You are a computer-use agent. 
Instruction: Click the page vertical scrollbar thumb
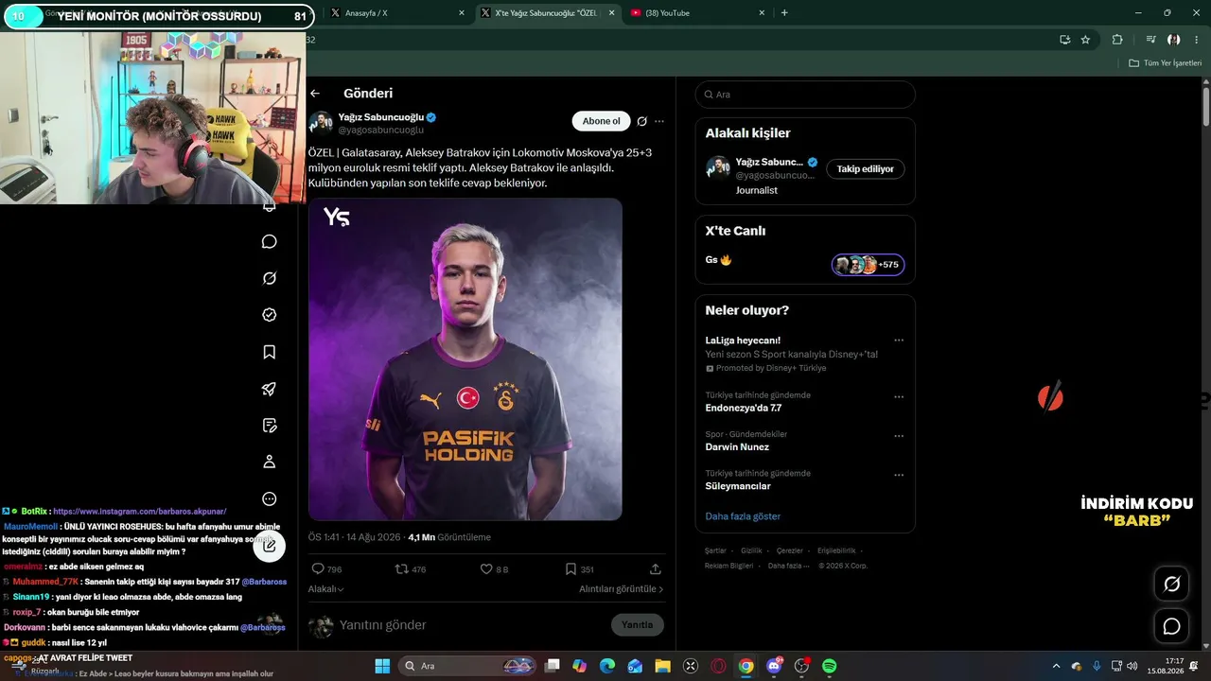1205,107
